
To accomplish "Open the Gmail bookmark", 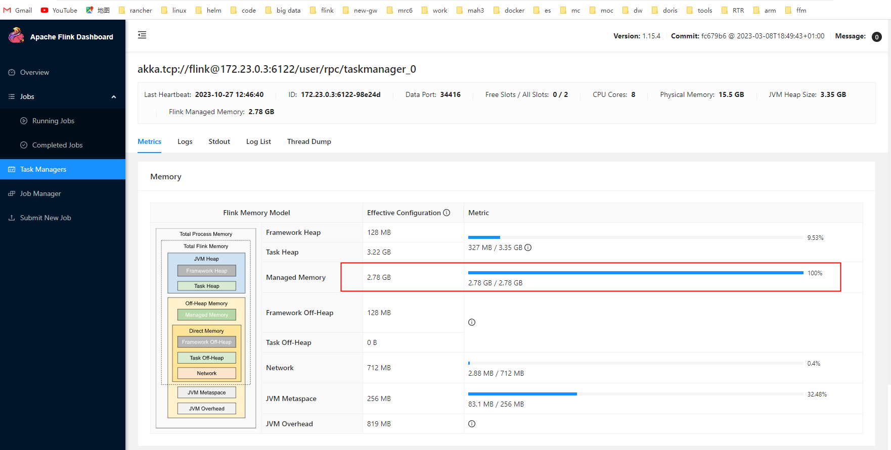I will coord(18,10).
